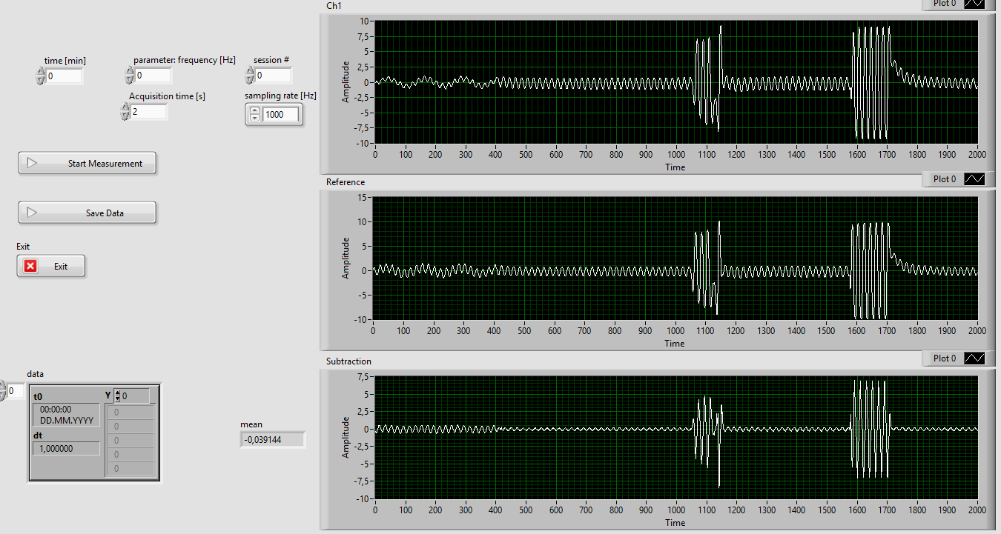1001x534 pixels.
Task: Click the "dt" label in data cluster
Action: tap(38, 435)
